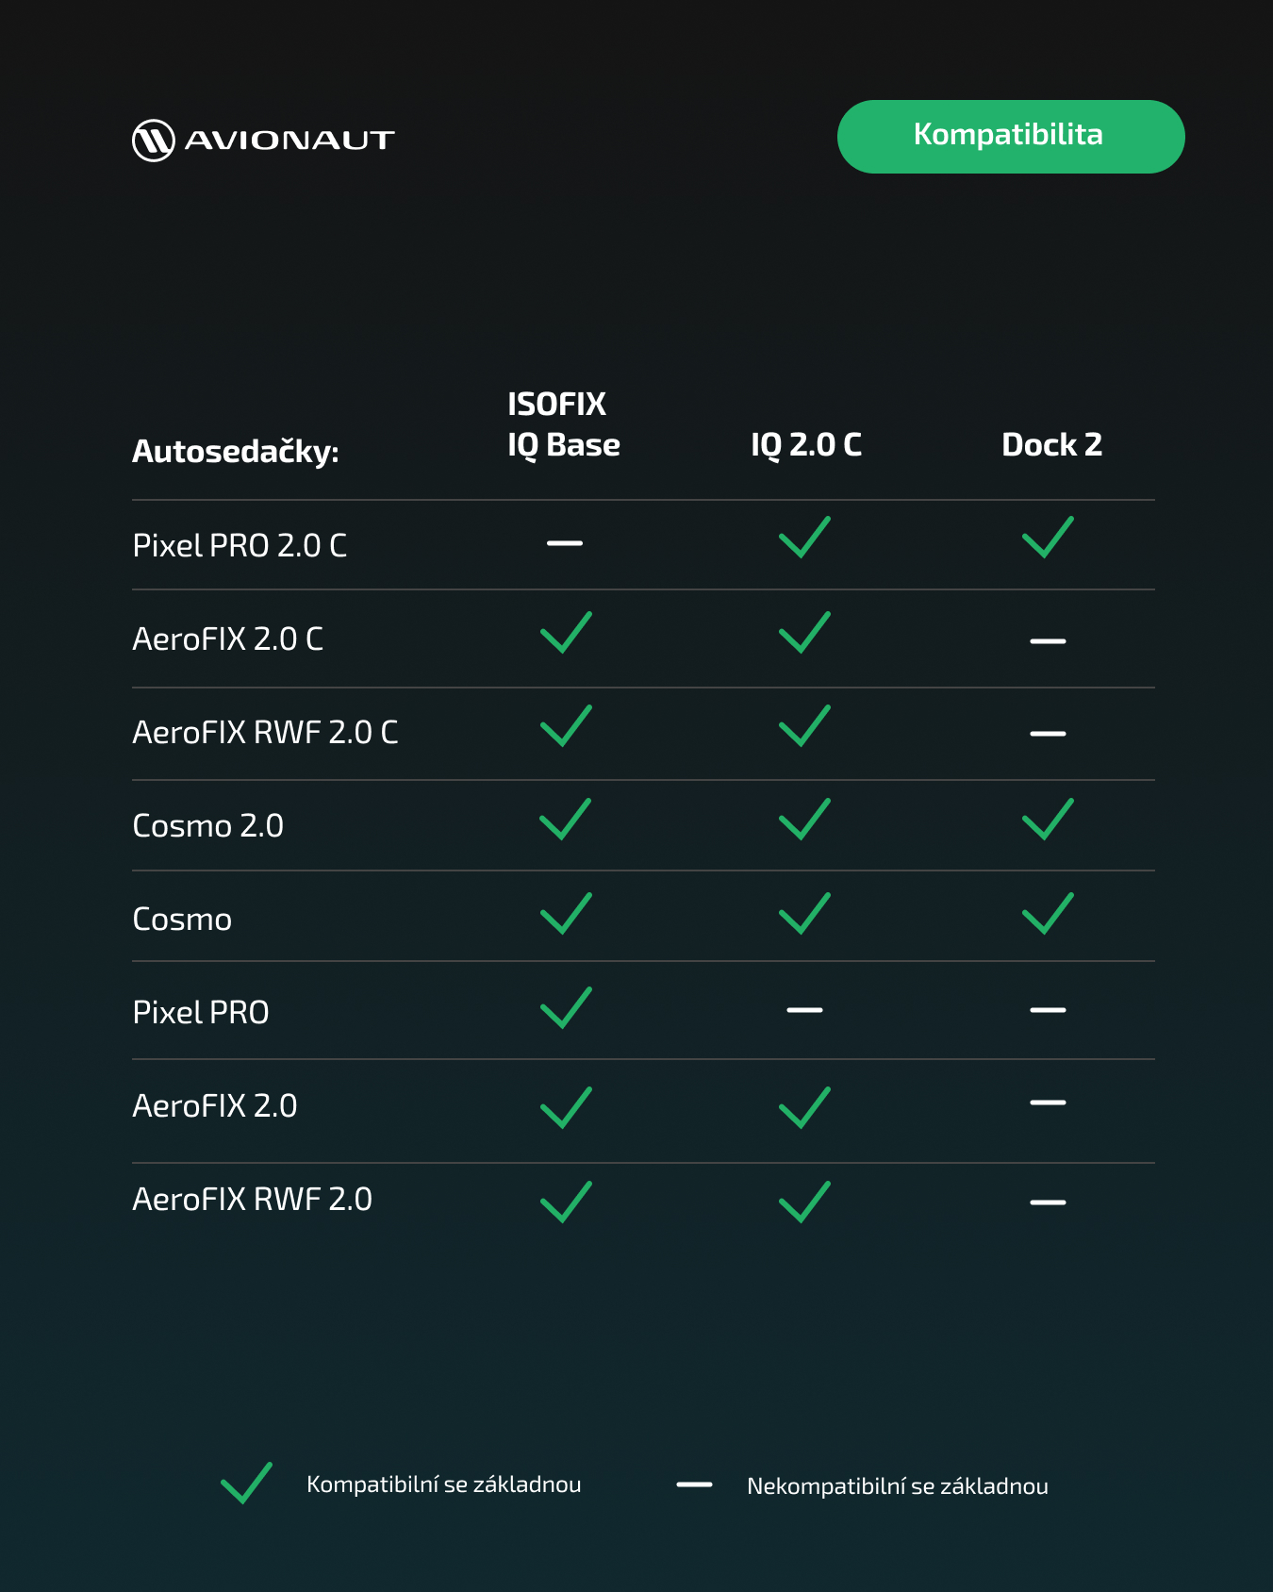
Task: Click checkmark for Pixel PRO 2.0 C under Dock 2
Action: click(1048, 538)
